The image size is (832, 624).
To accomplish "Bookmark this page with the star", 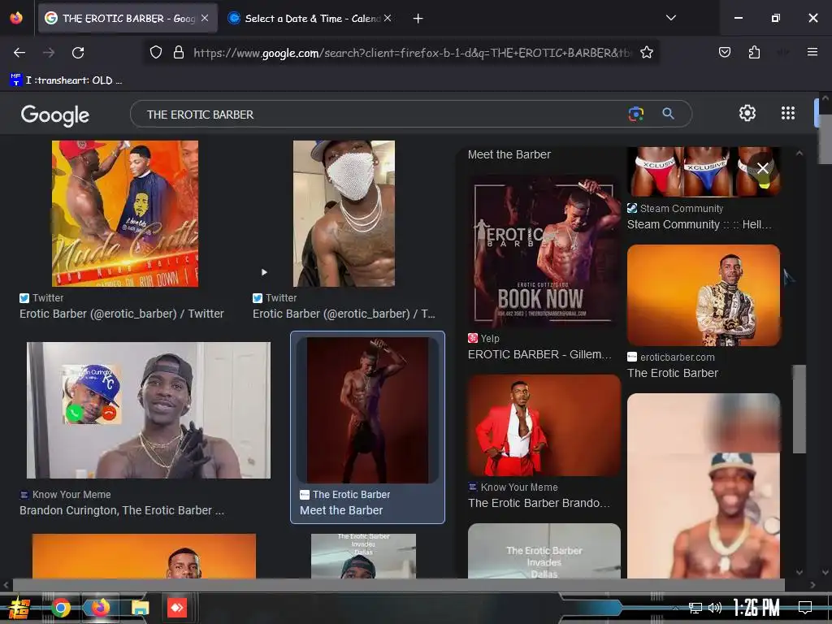I will click(x=646, y=53).
